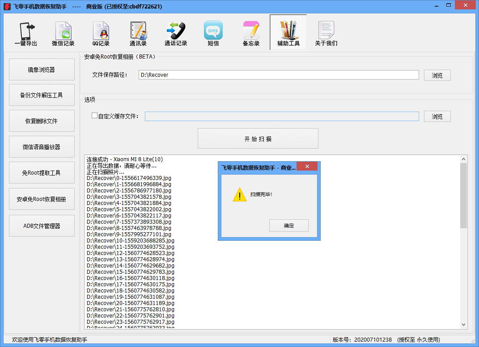Browse for the file save path
479x347 pixels.
pos(437,75)
